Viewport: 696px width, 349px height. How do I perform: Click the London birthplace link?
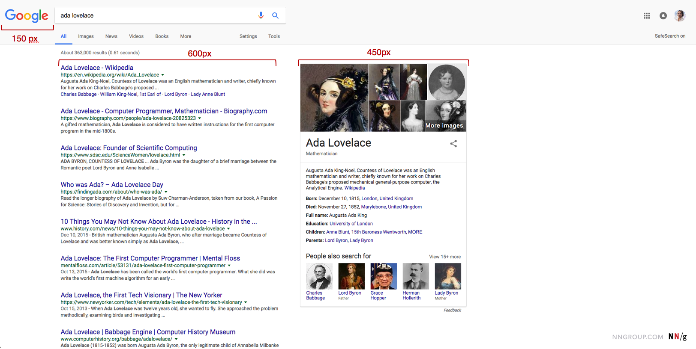click(369, 198)
